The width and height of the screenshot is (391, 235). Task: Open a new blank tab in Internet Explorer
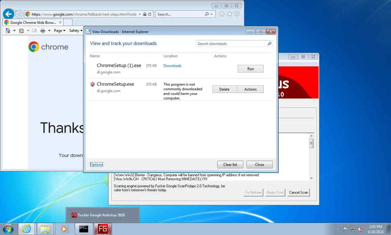[x=68, y=22]
